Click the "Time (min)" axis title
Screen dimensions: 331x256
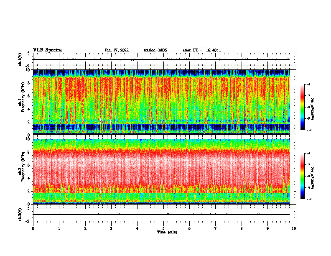coord(167,232)
